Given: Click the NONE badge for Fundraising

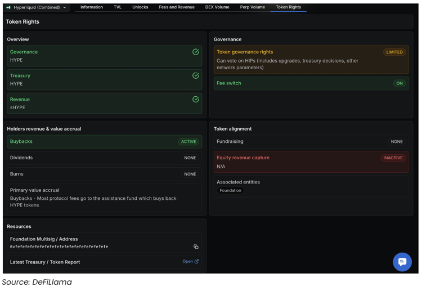Looking at the screenshot, I should (x=397, y=142).
